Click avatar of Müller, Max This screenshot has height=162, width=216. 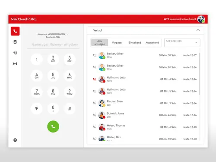click(102, 138)
